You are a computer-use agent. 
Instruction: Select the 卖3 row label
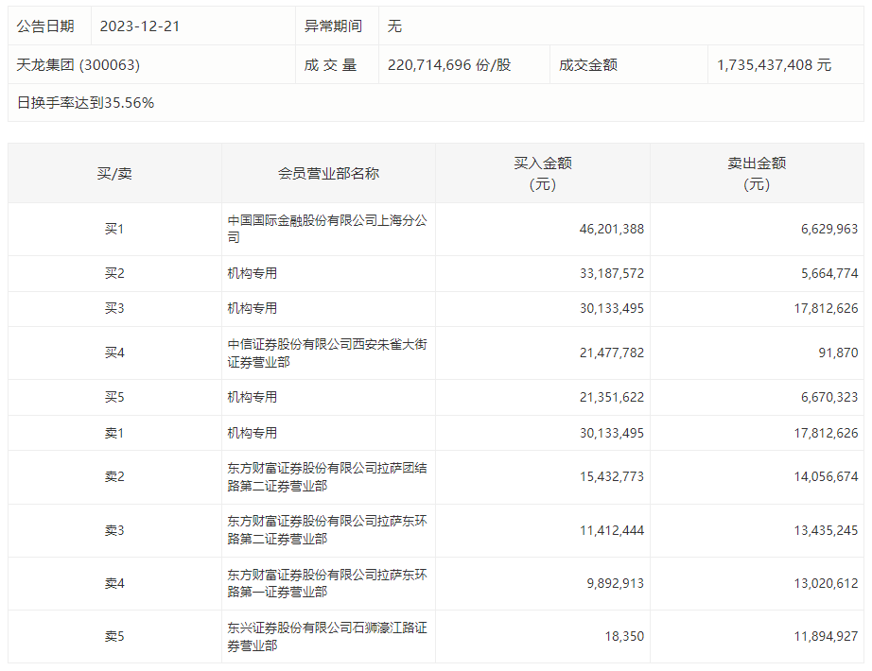pyautogui.click(x=114, y=531)
